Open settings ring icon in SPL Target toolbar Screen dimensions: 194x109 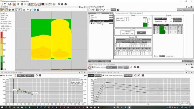point(37,75)
